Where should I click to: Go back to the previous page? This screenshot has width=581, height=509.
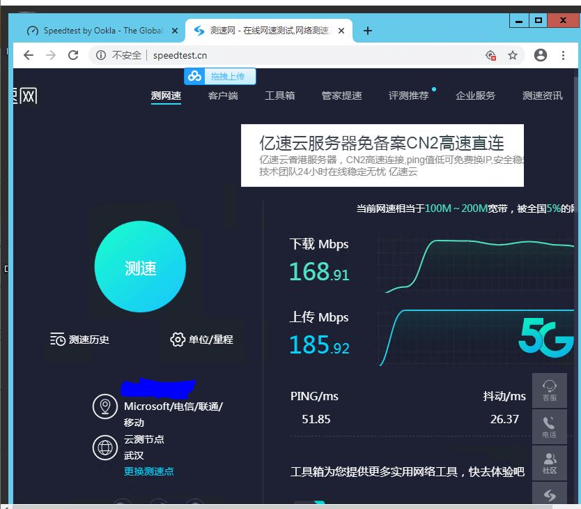click(x=29, y=55)
